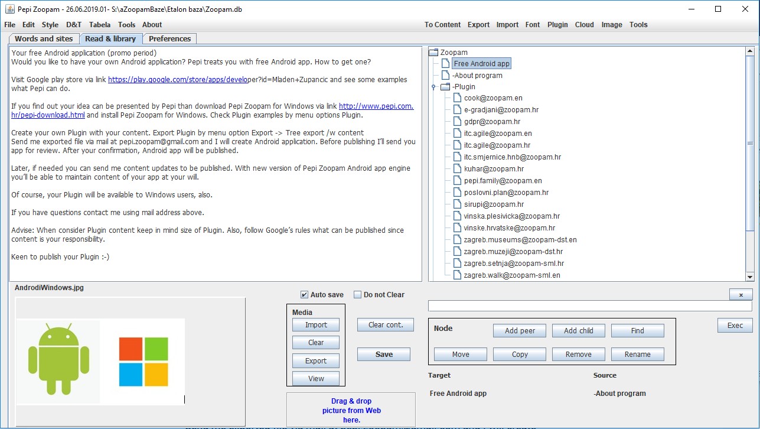Open the Tabela menu
This screenshot has height=429, width=760.
click(x=99, y=25)
